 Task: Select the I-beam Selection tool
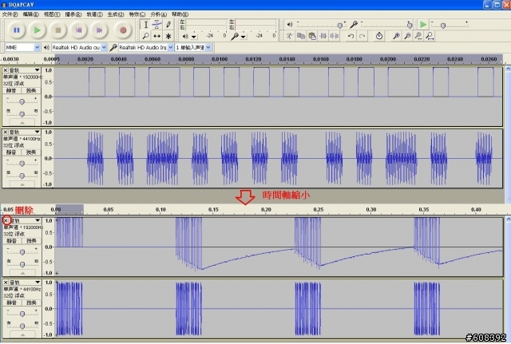point(145,25)
